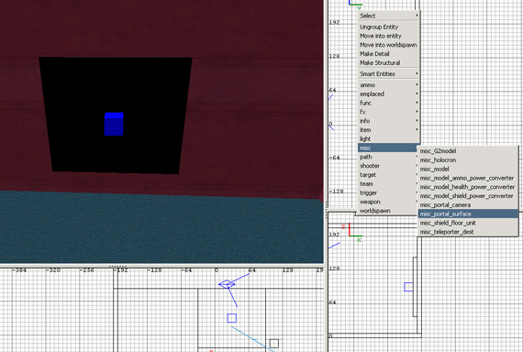Screen dimensions: 523x352
Task: Select misc_model entity
Action: (x=468, y=169)
